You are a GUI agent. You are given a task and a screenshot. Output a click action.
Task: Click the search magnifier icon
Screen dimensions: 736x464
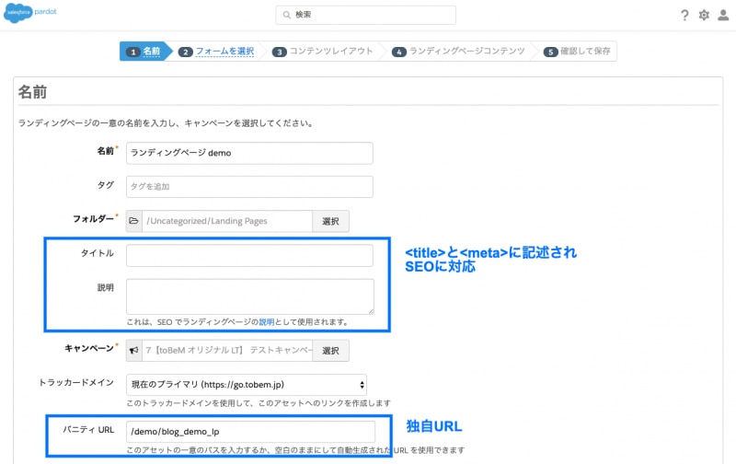(286, 15)
